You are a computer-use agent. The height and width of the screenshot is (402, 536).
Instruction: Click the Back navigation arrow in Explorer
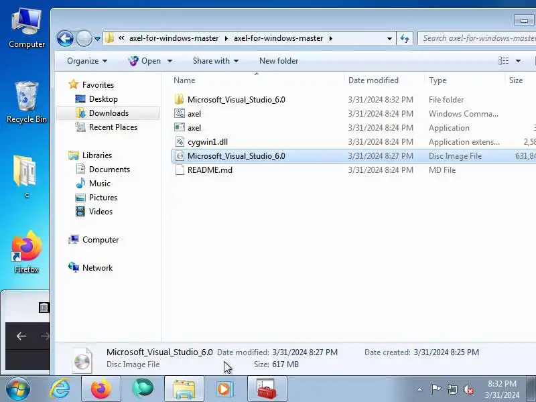65,38
